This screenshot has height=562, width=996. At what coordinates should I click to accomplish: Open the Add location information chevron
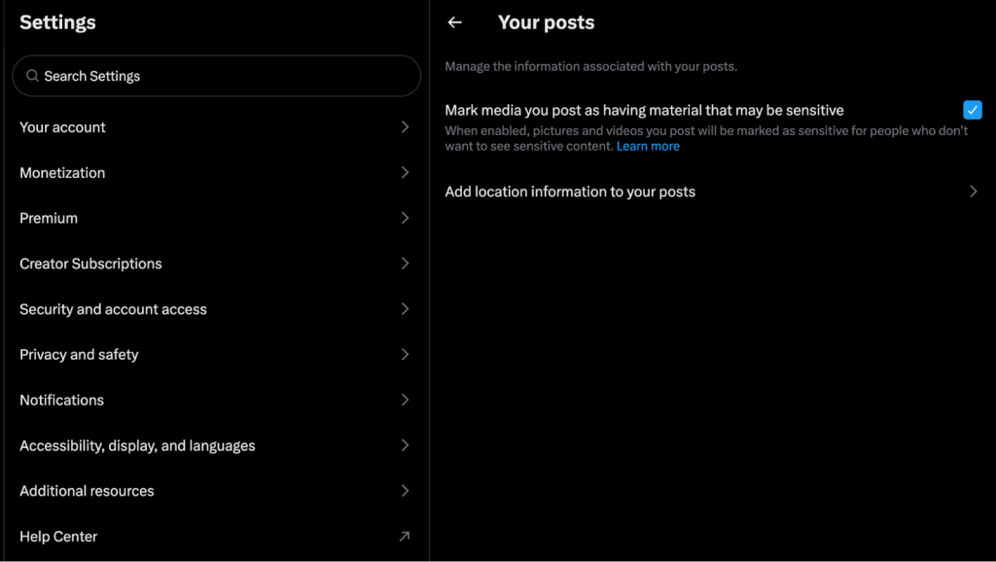tap(973, 192)
